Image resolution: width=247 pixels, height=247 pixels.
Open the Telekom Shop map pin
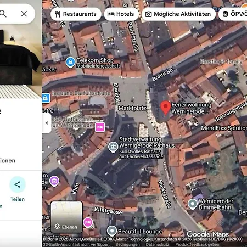pyautogui.click(x=70, y=63)
